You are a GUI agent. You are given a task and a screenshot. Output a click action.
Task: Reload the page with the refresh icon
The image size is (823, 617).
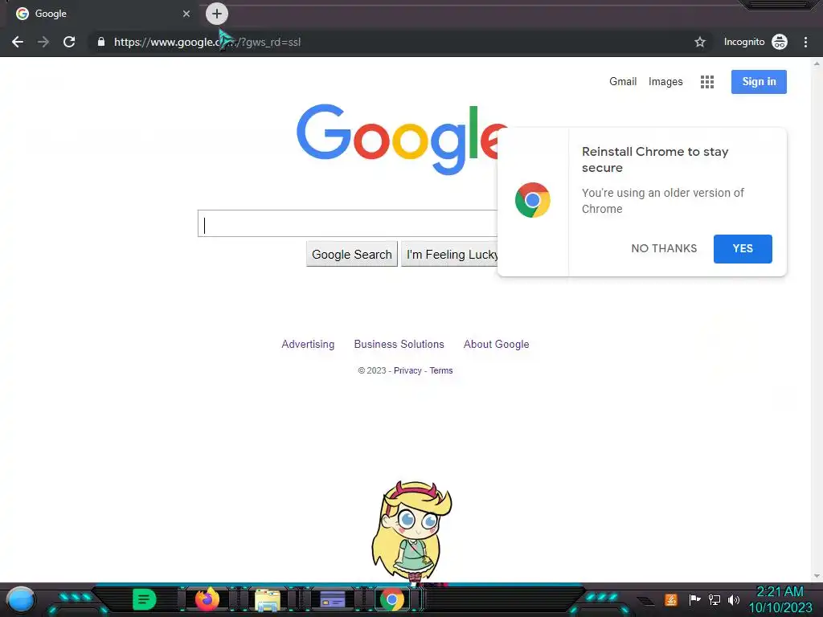click(x=69, y=42)
